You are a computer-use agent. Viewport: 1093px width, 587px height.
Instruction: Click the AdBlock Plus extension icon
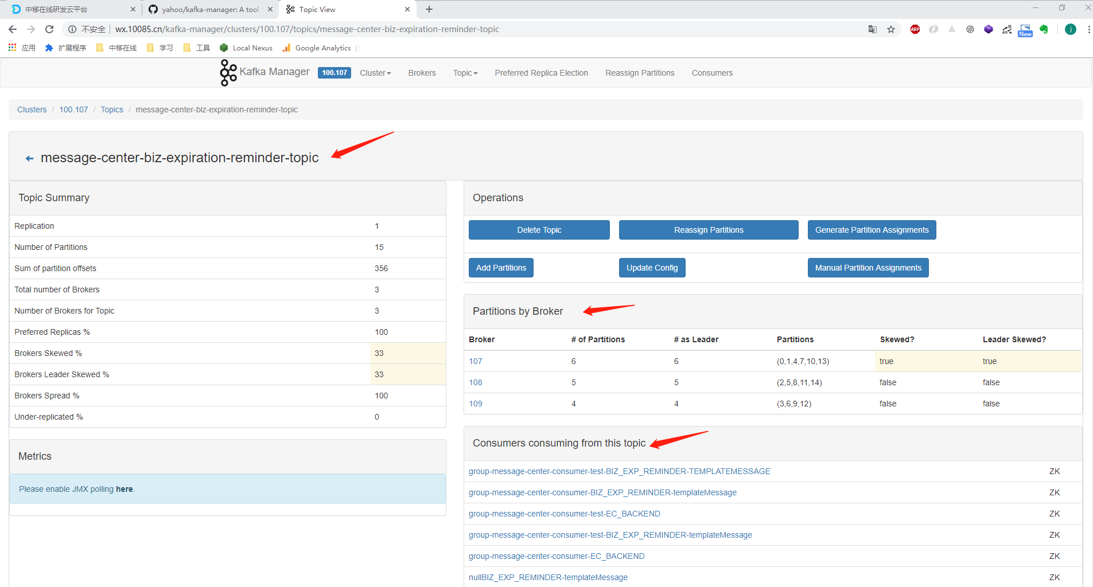(915, 29)
